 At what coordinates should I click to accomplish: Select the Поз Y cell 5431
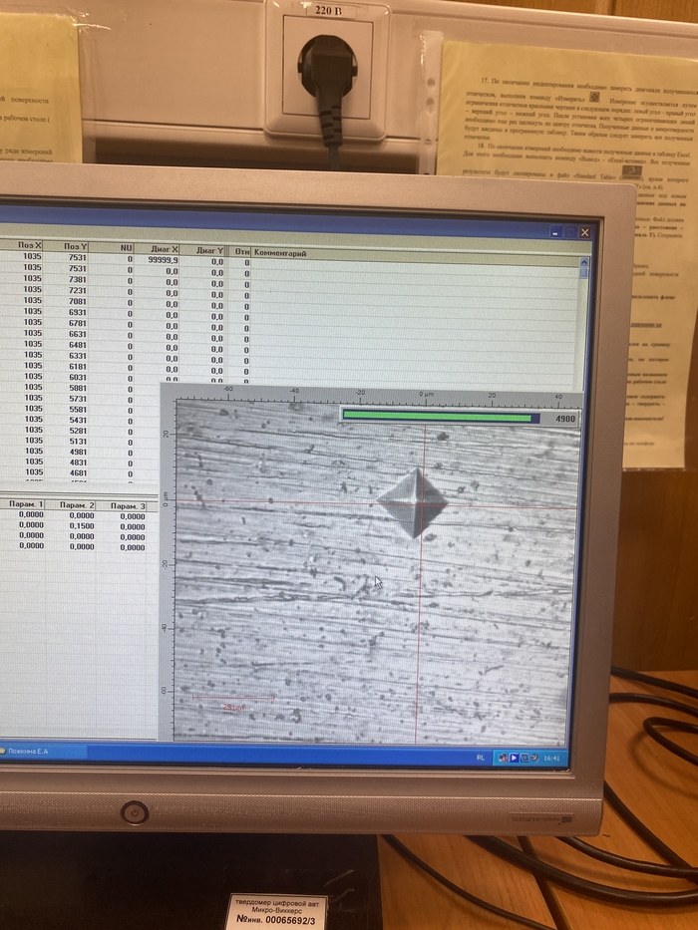(x=66, y=420)
